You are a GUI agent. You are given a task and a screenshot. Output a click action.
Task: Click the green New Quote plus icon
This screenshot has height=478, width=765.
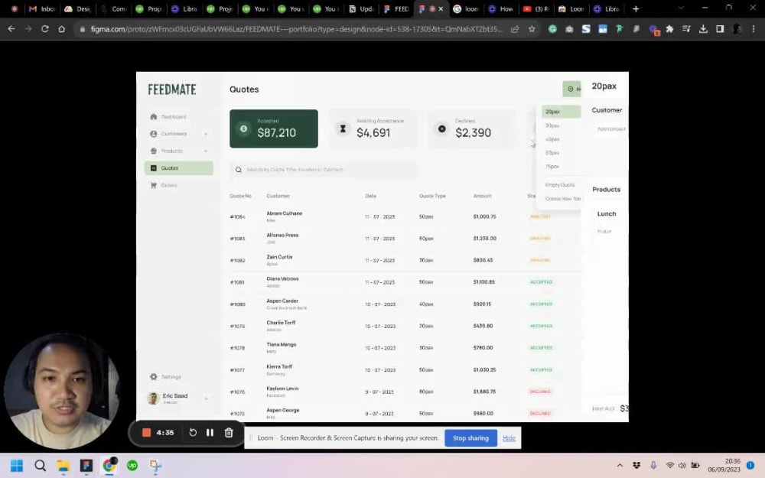coord(570,89)
